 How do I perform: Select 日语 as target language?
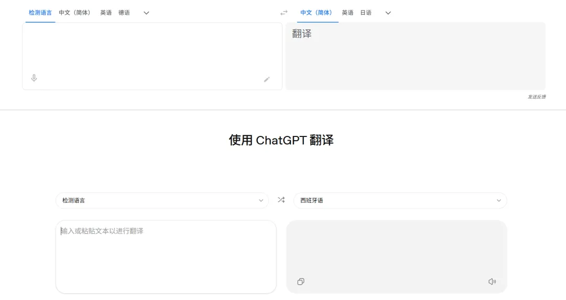[x=366, y=13]
